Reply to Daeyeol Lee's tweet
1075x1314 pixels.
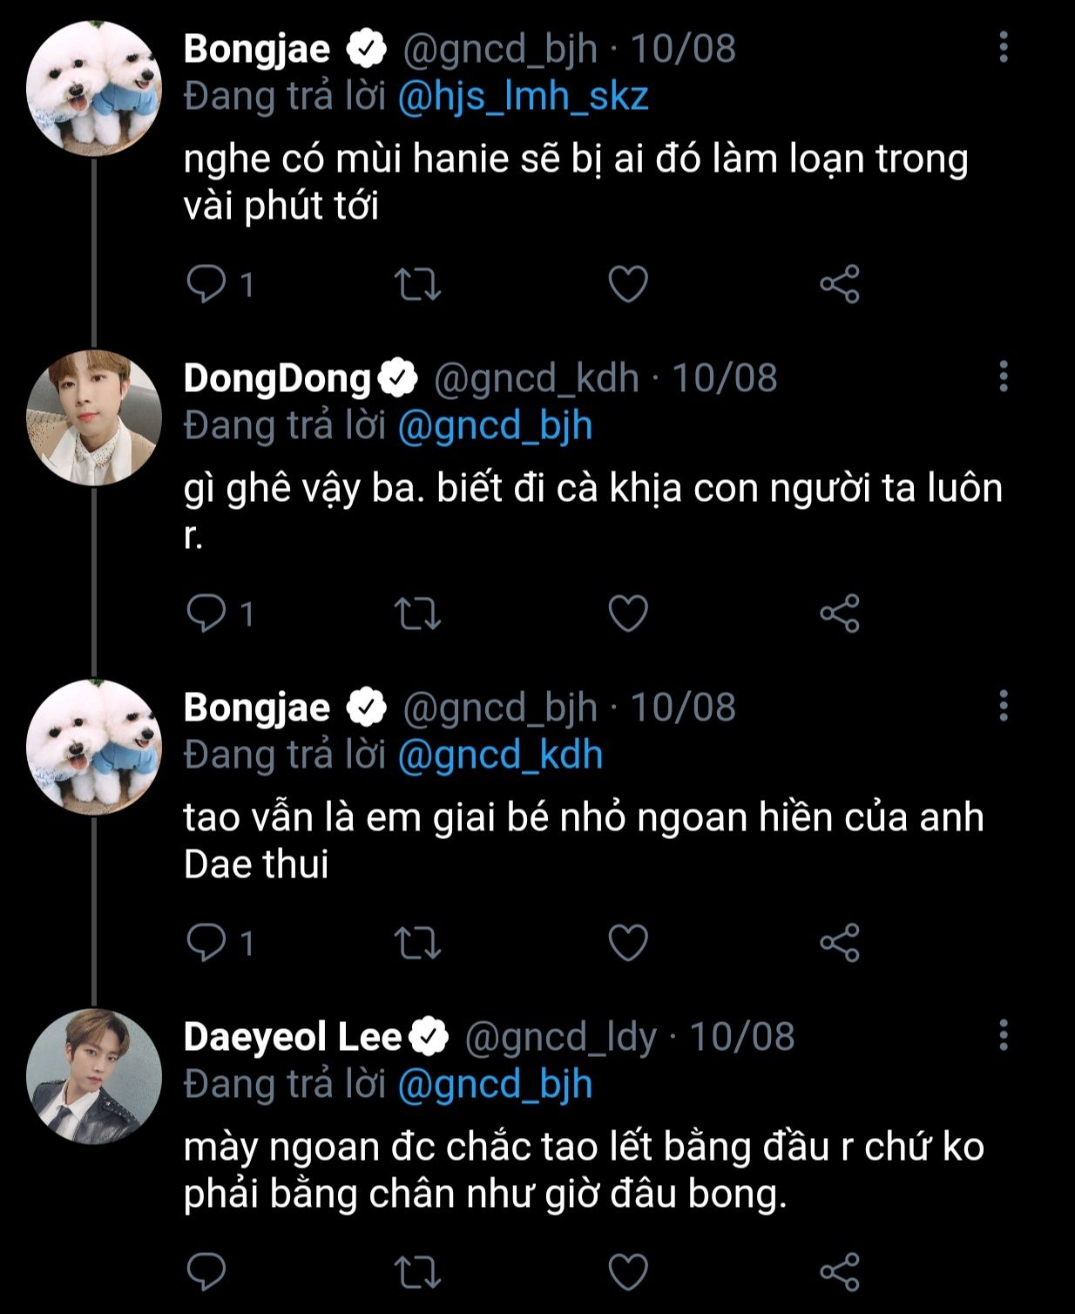point(206,1272)
